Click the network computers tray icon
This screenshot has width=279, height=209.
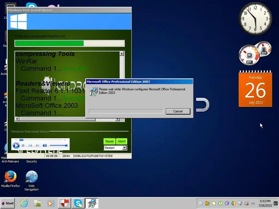240,203
